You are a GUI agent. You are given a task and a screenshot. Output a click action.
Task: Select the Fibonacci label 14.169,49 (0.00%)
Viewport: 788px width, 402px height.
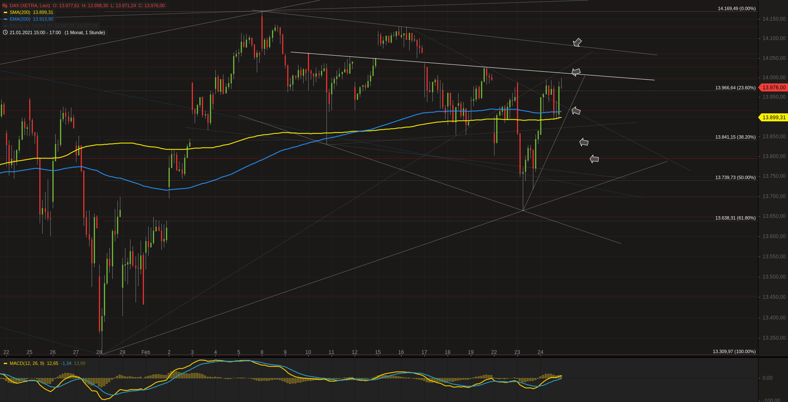click(x=736, y=8)
